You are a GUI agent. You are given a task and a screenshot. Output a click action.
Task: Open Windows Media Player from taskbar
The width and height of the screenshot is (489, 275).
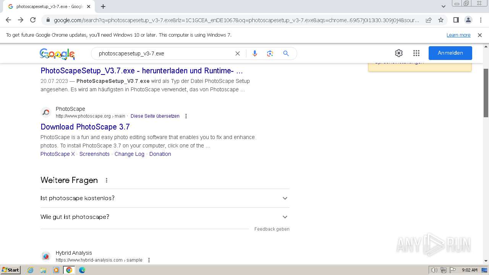[x=56, y=270]
